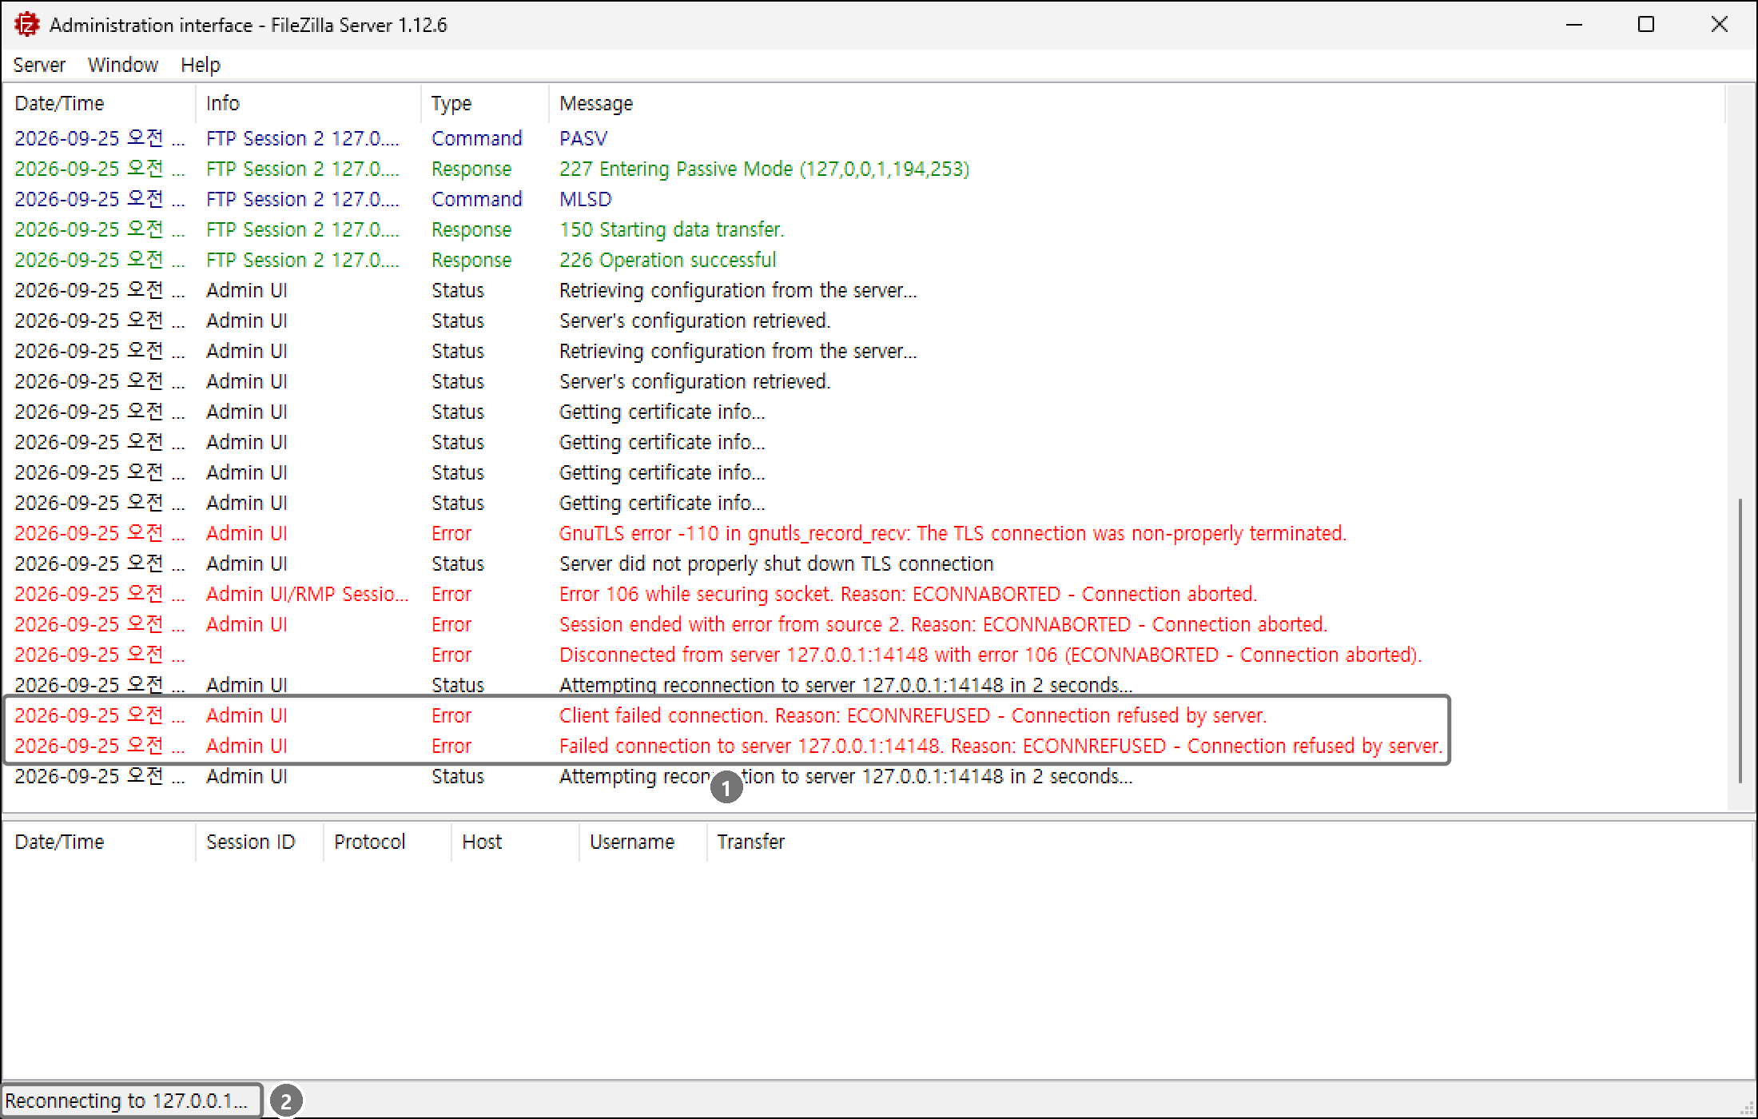The width and height of the screenshot is (1758, 1119).
Task: Click the Username column header
Action: click(643, 842)
